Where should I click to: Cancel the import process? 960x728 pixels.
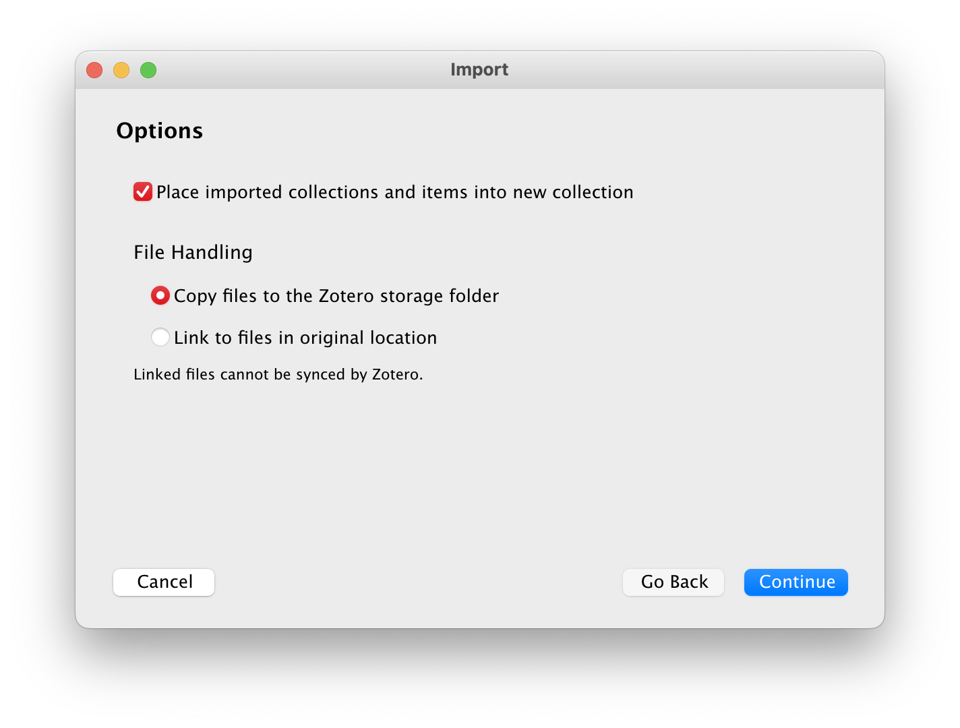163,582
